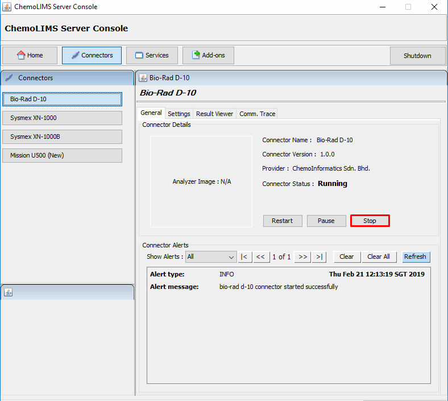
Task: Open the Home section
Action: 30,56
